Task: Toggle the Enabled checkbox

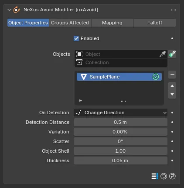Action: click(76, 38)
